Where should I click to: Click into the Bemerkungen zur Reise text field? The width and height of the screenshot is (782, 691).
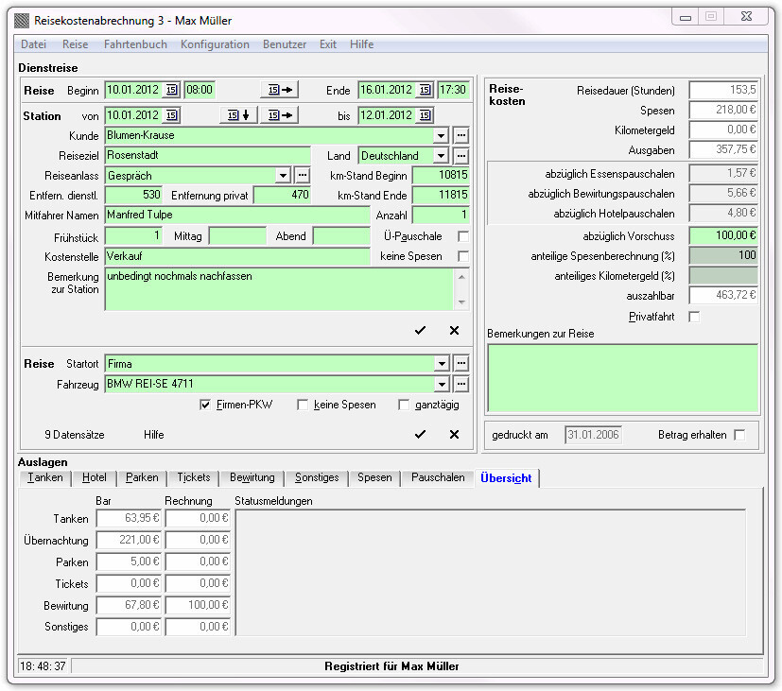pyautogui.click(x=621, y=377)
